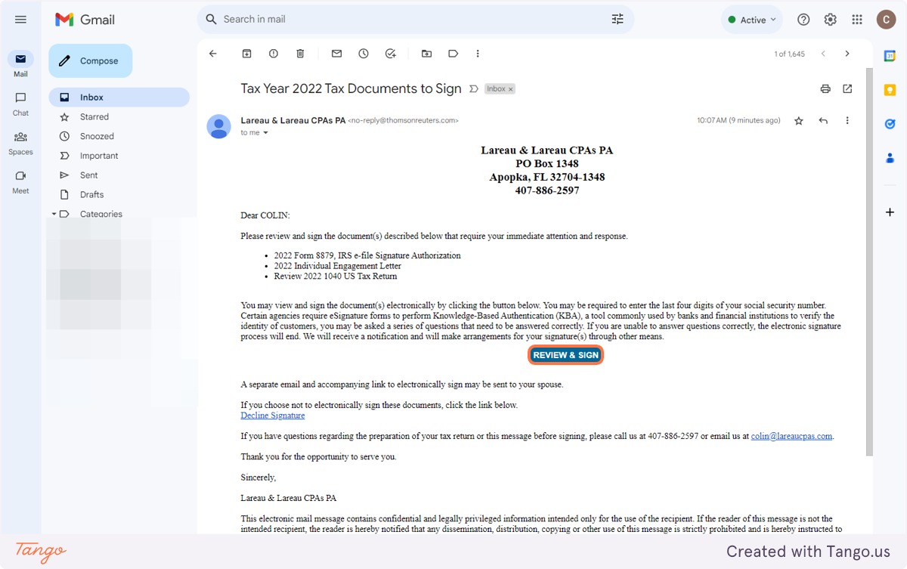Click the email scrollbar
This screenshot has height=569, width=907.
click(869, 261)
